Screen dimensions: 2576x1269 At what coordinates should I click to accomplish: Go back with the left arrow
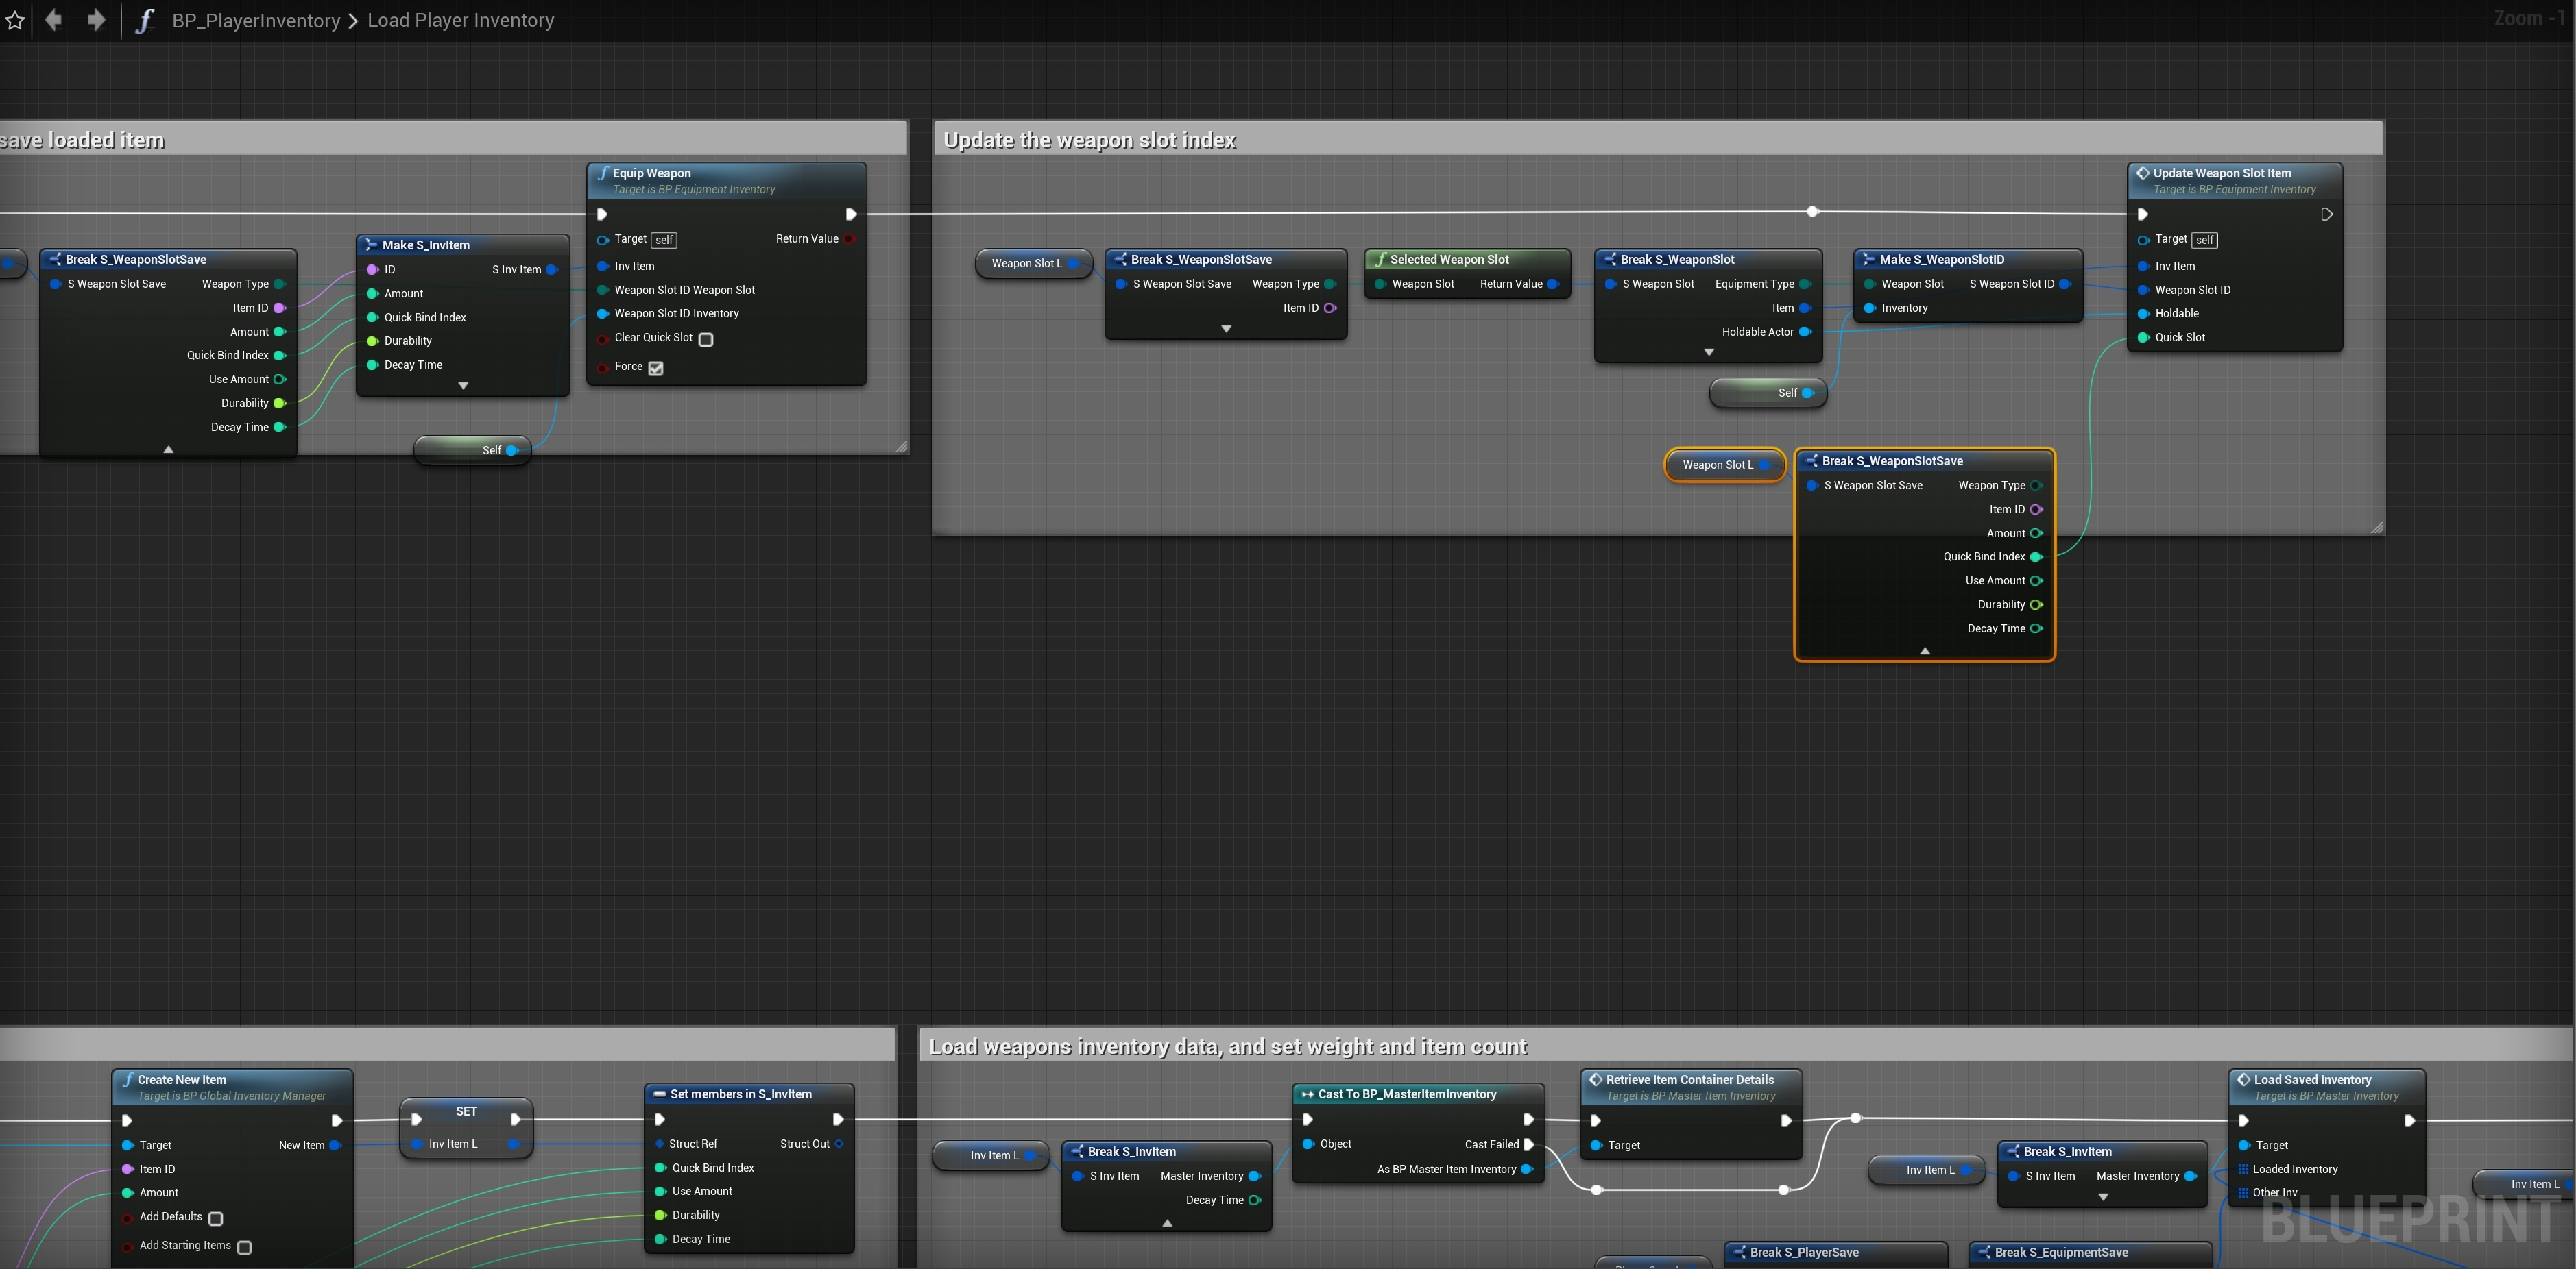(54, 20)
